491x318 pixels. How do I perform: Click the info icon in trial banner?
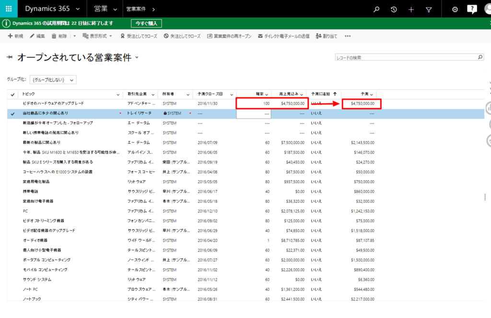(6, 23)
